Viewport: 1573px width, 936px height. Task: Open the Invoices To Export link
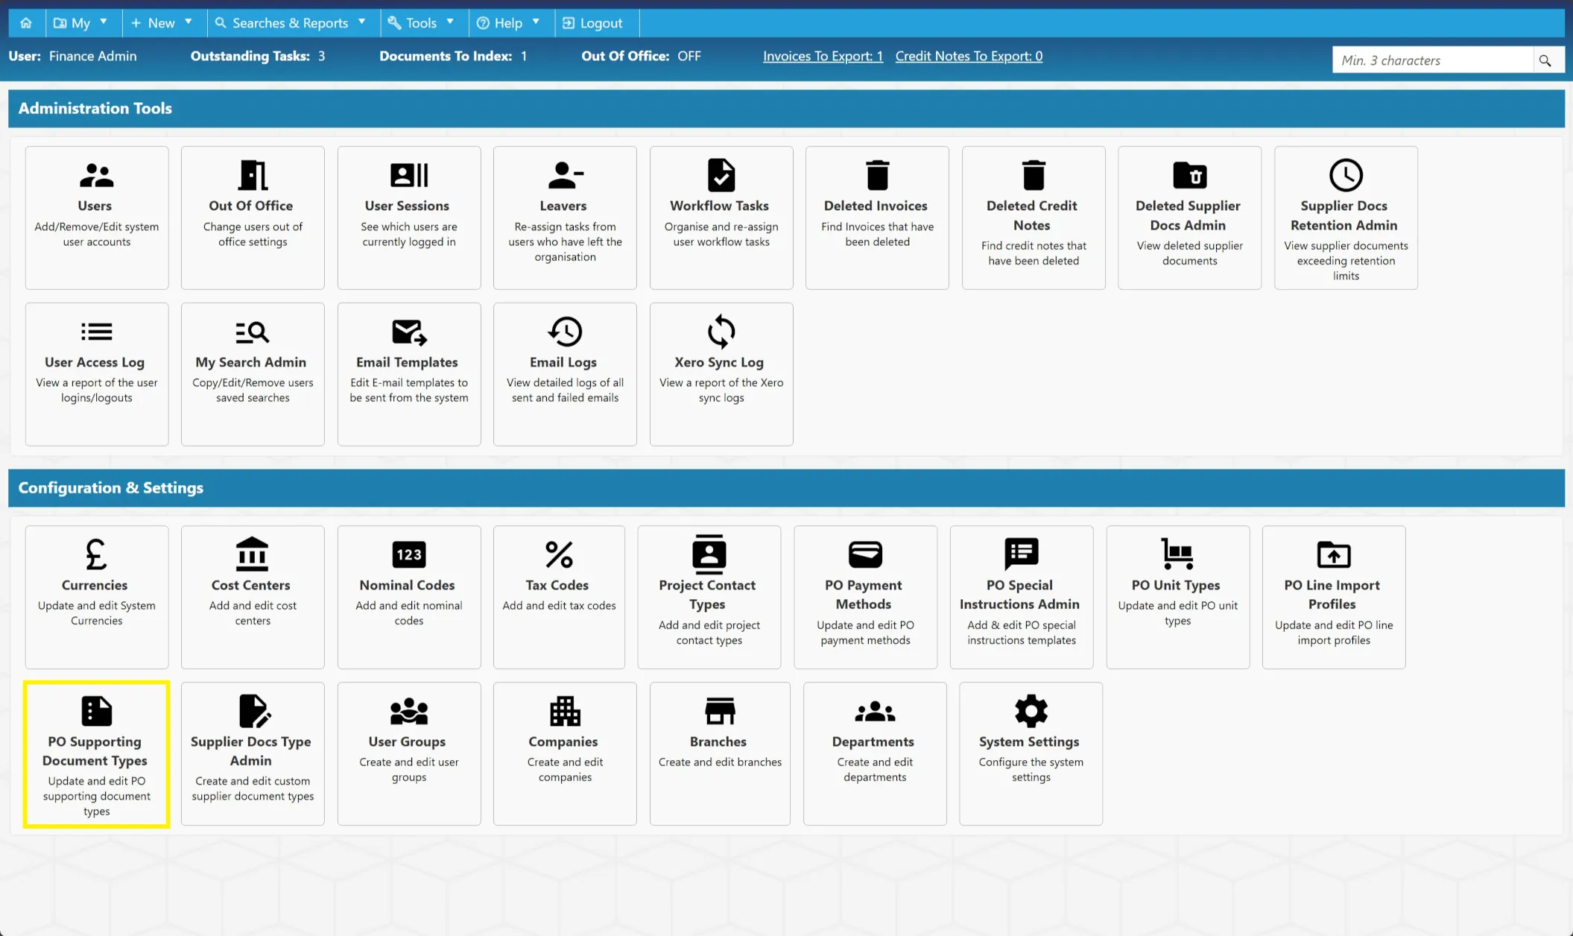(x=823, y=56)
